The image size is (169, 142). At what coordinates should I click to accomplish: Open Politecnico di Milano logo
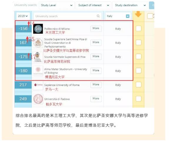click(38, 29)
